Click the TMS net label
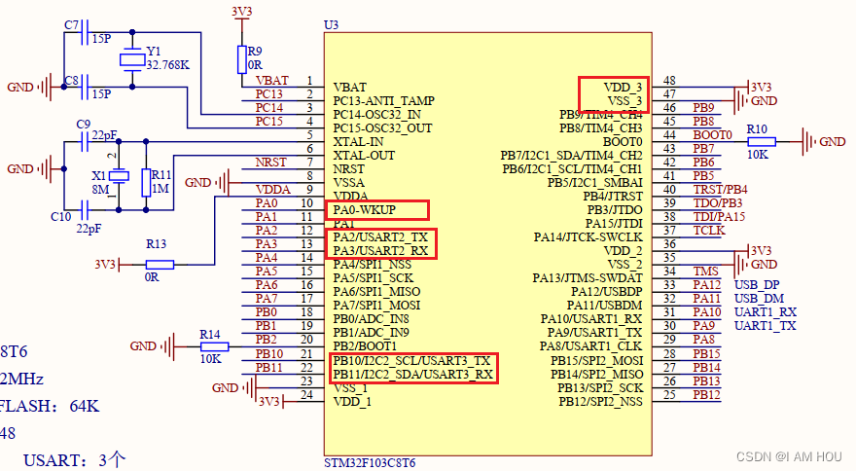Screen dimensions: 856x471 click(x=706, y=272)
